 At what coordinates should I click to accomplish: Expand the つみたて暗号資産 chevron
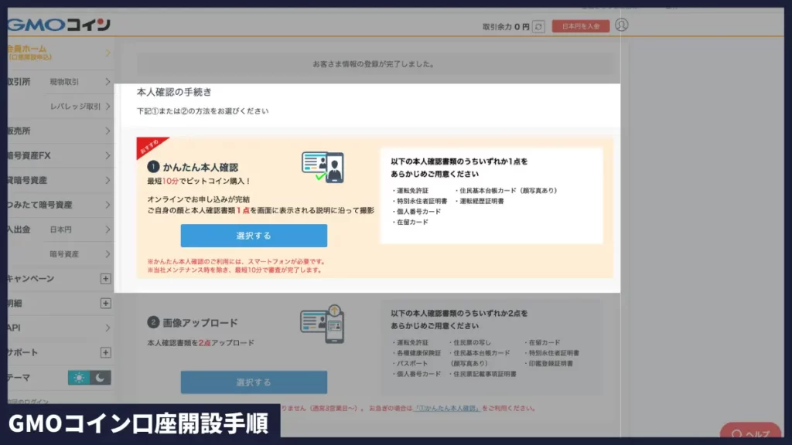pyautogui.click(x=108, y=205)
